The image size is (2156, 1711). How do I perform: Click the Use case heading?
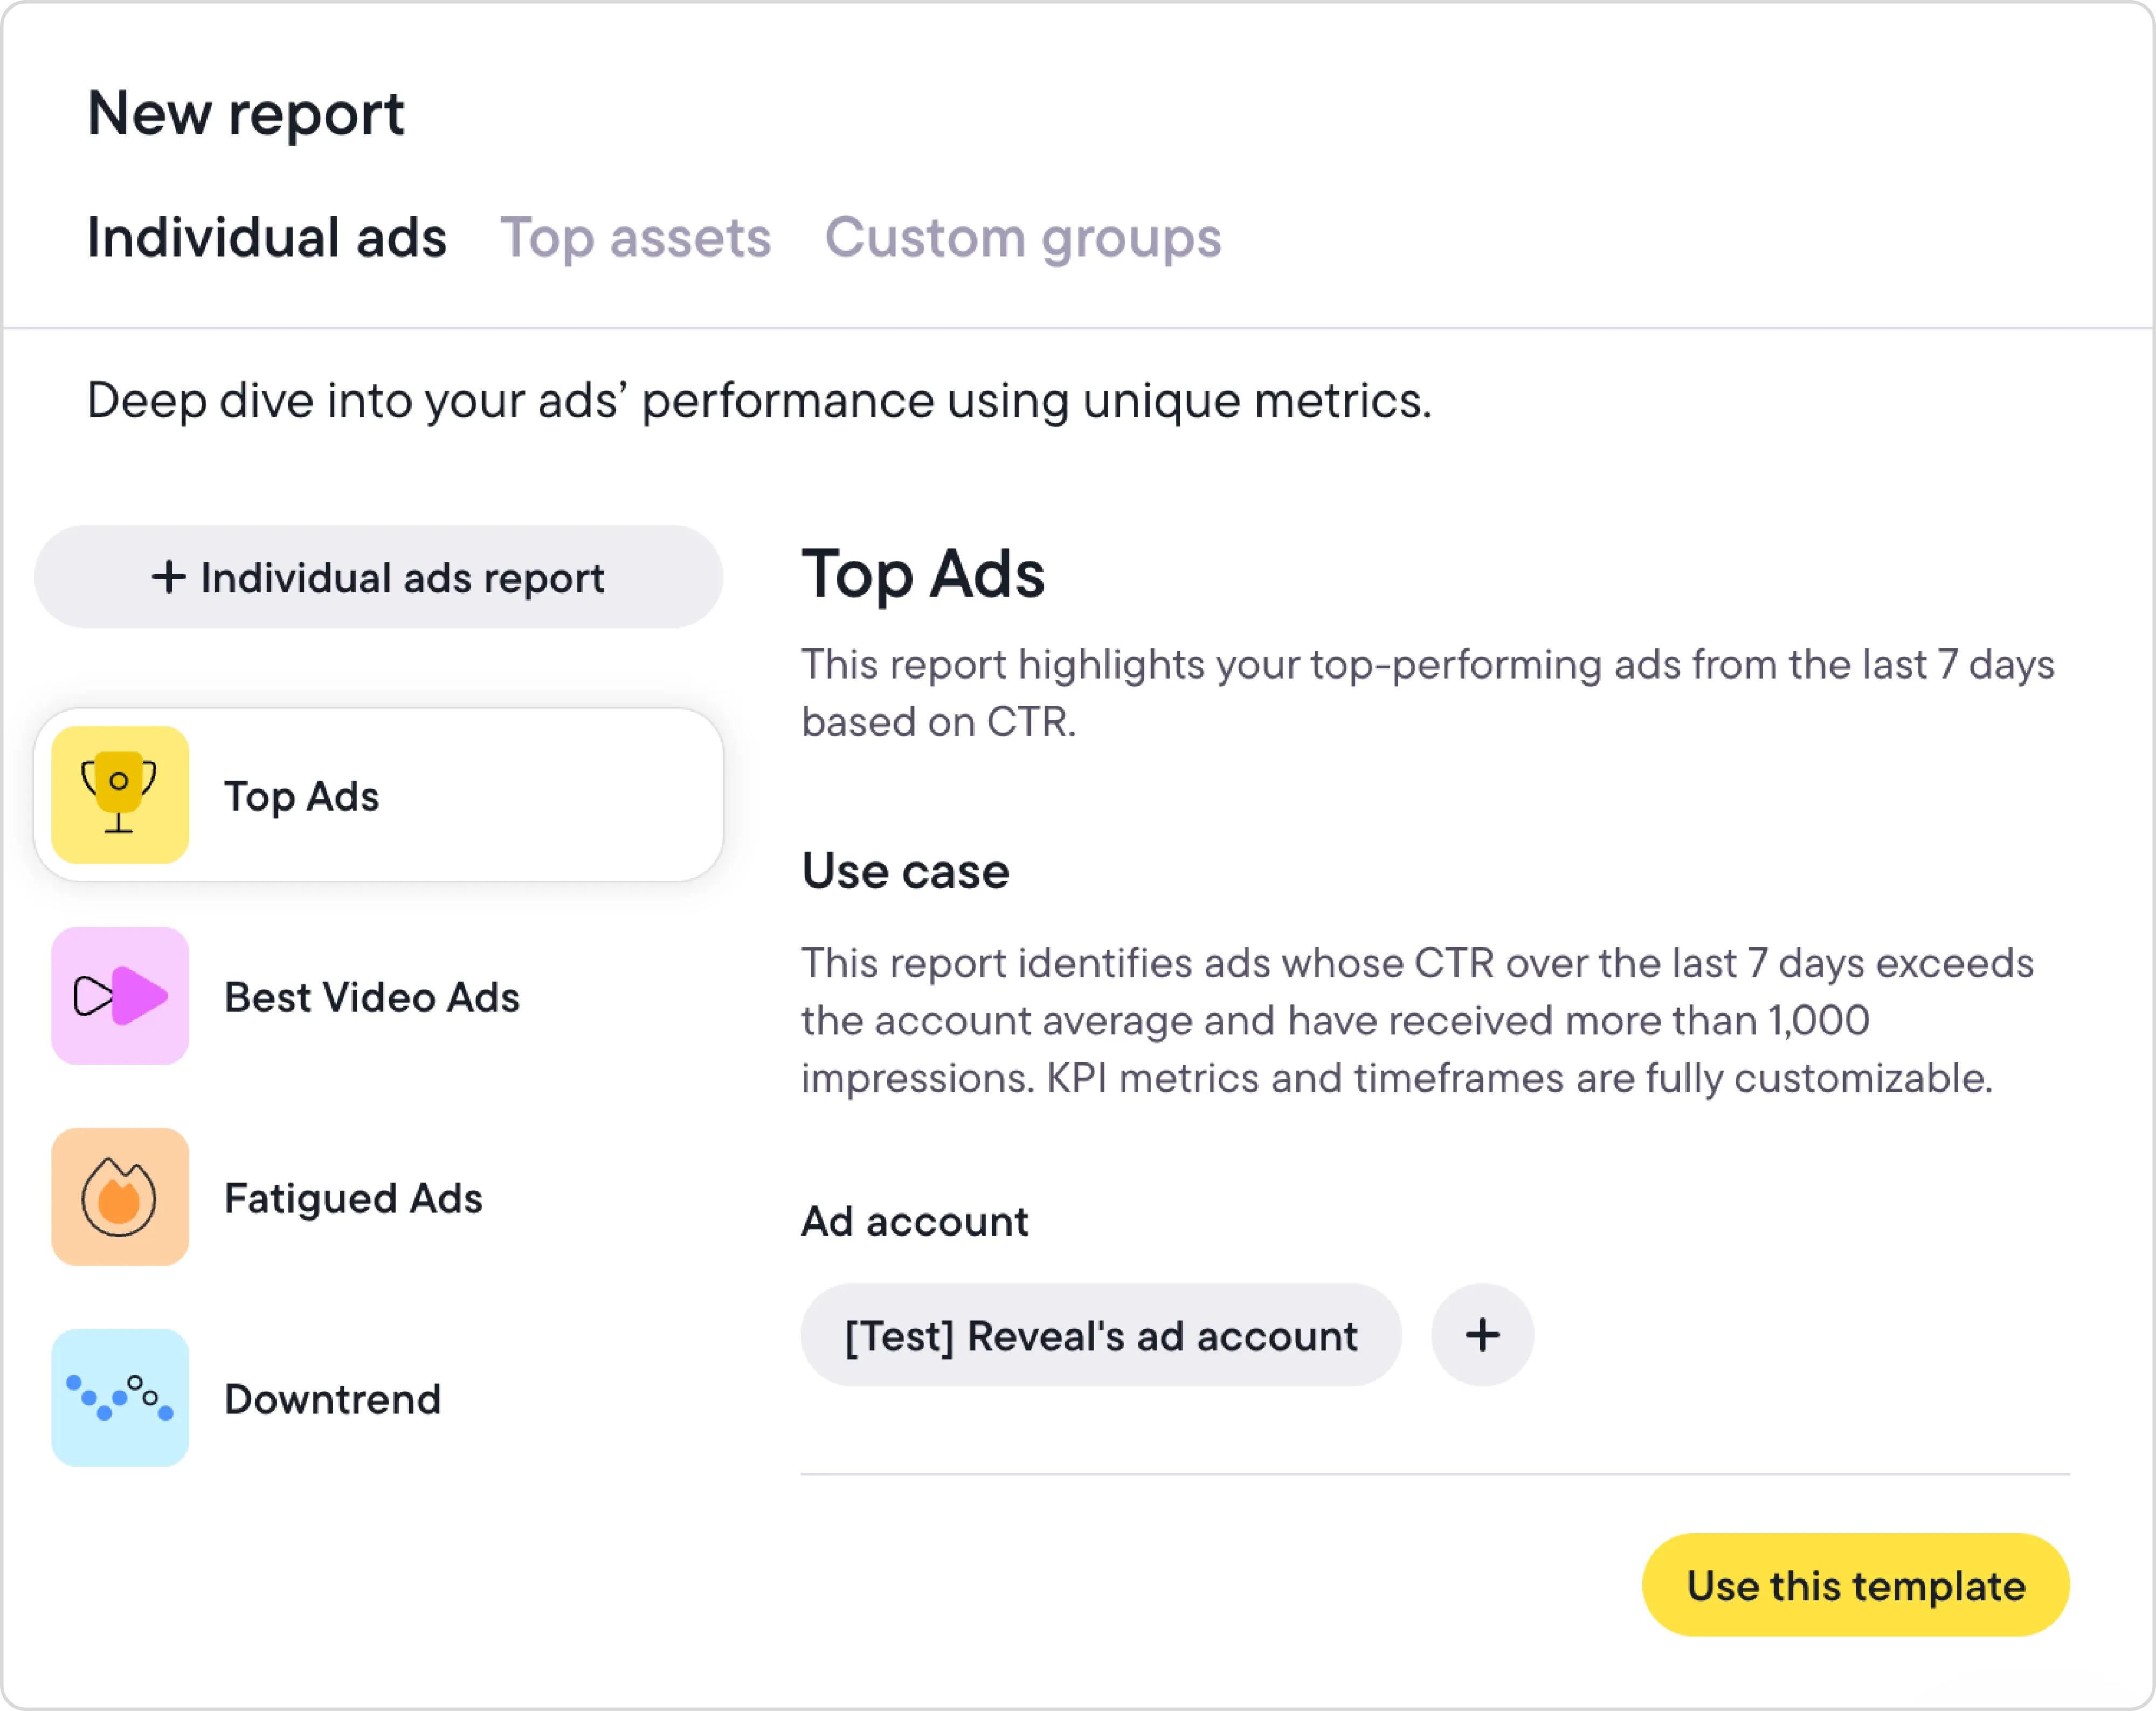tap(905, 871)
